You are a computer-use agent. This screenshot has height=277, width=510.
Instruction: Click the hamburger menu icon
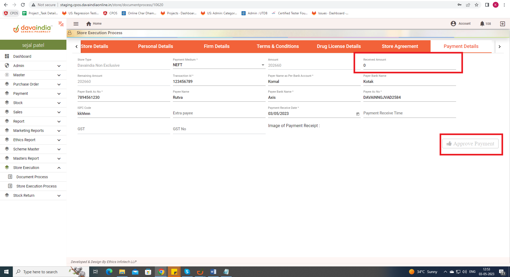(x=76, y=24)
